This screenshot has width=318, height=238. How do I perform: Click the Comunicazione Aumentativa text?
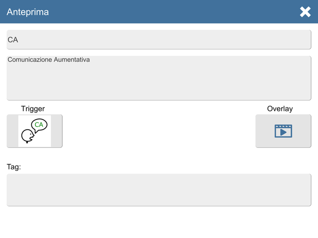pyautogui.click(x=49, y=60)
